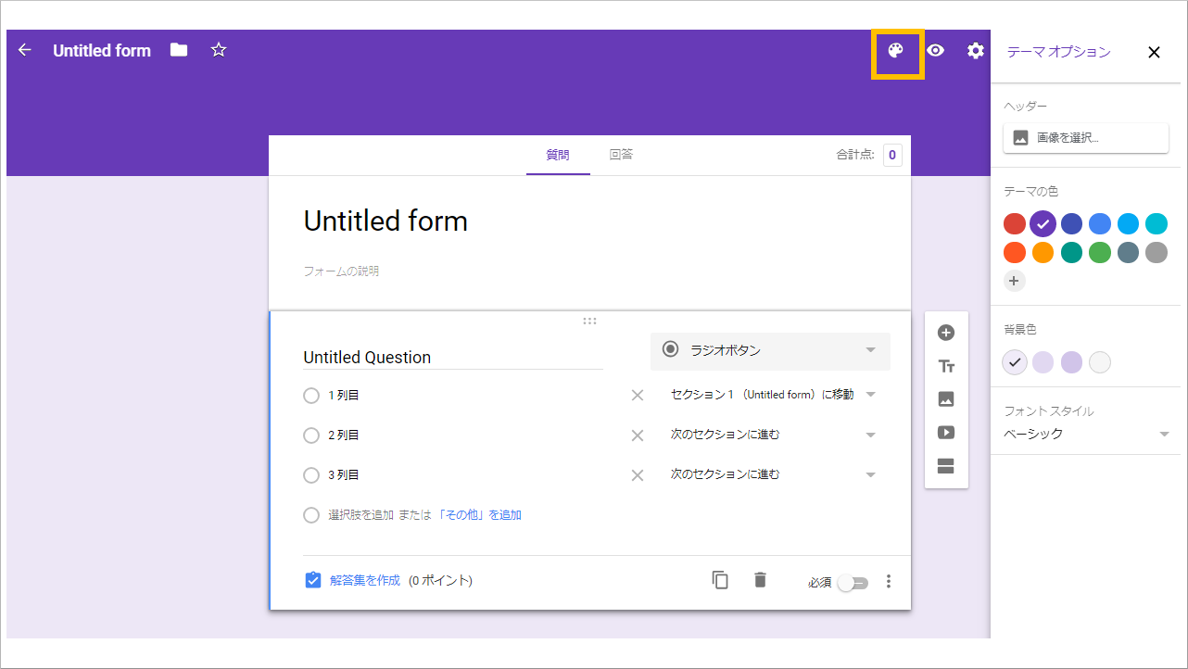Enable the 必須 required toggle

tap(853, 581)
